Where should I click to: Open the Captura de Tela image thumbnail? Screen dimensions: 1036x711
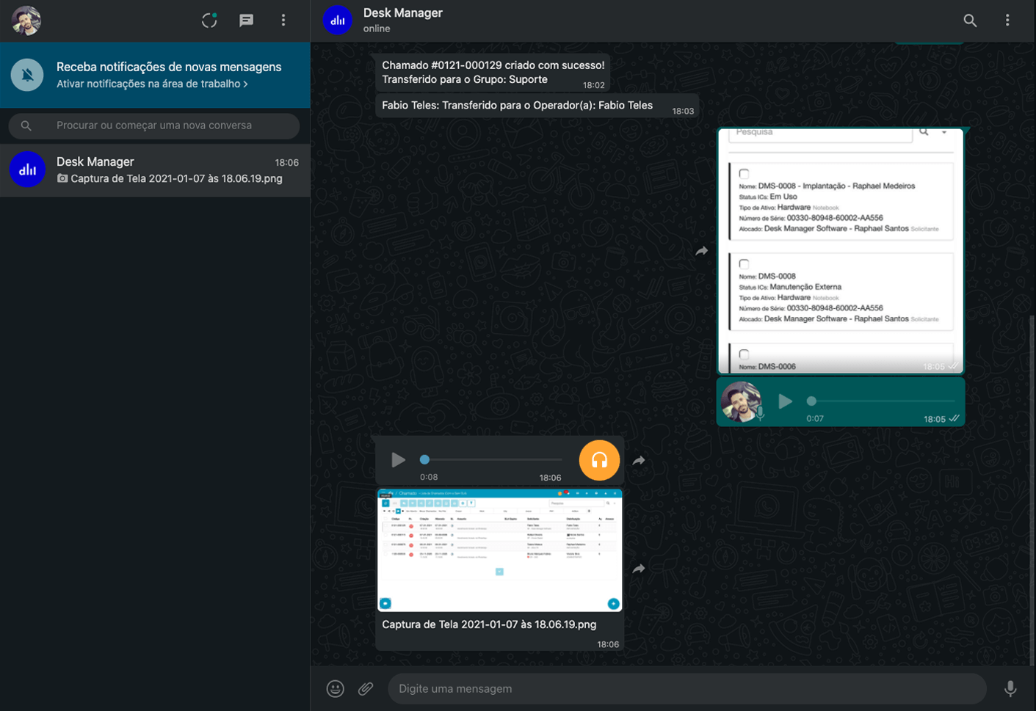click(499, 550)
